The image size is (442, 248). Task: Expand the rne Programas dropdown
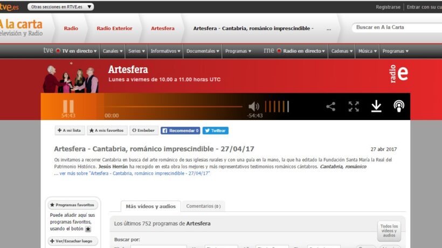click(x=396, y=51)
